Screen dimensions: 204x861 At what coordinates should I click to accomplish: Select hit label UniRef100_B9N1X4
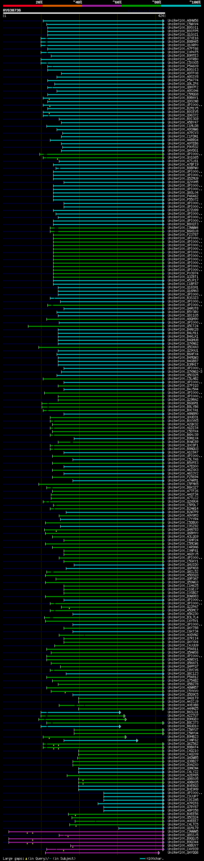(x=183, y=438)
